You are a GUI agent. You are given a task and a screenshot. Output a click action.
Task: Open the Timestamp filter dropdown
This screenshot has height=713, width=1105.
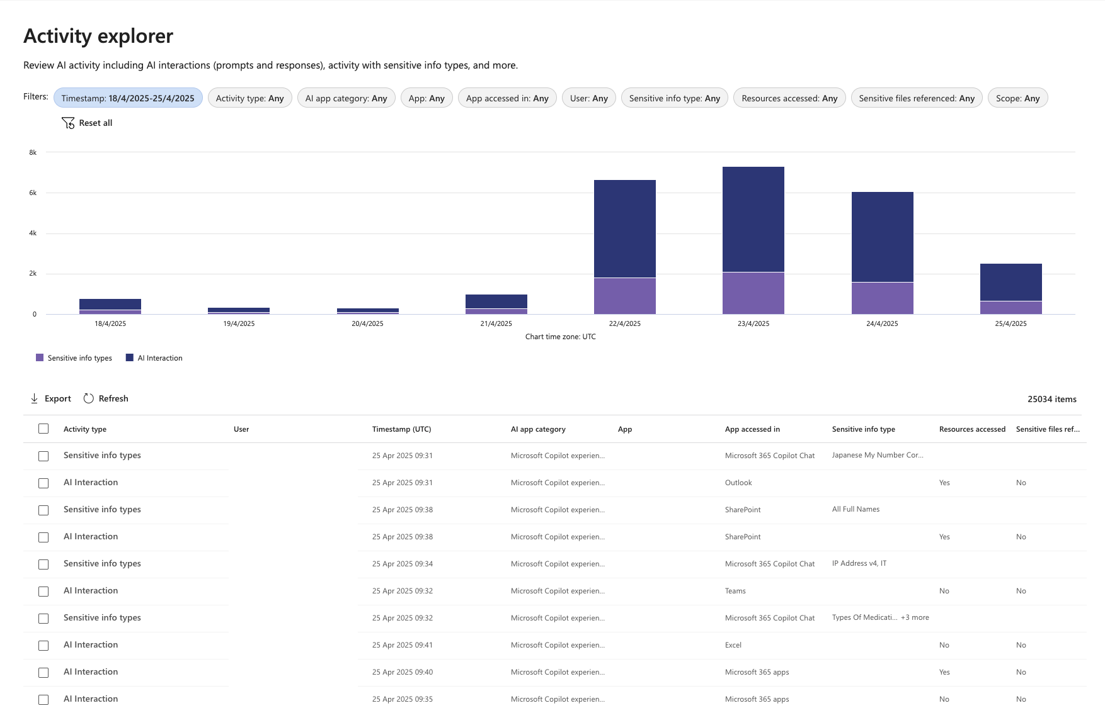128,98
